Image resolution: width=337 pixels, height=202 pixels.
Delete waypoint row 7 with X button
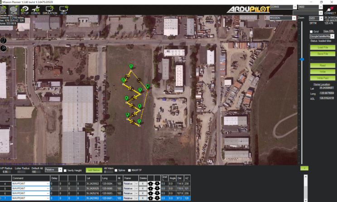click(143, 198)
